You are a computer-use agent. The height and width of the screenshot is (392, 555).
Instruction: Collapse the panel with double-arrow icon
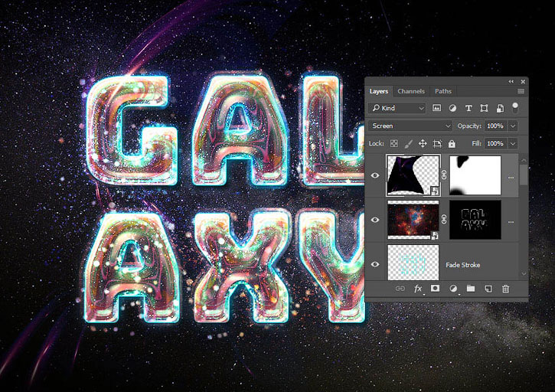[x=511, y=81]
